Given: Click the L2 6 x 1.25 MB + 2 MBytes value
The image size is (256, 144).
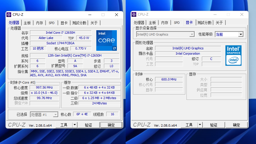Looking at the screenshot, I should point(100,98).
